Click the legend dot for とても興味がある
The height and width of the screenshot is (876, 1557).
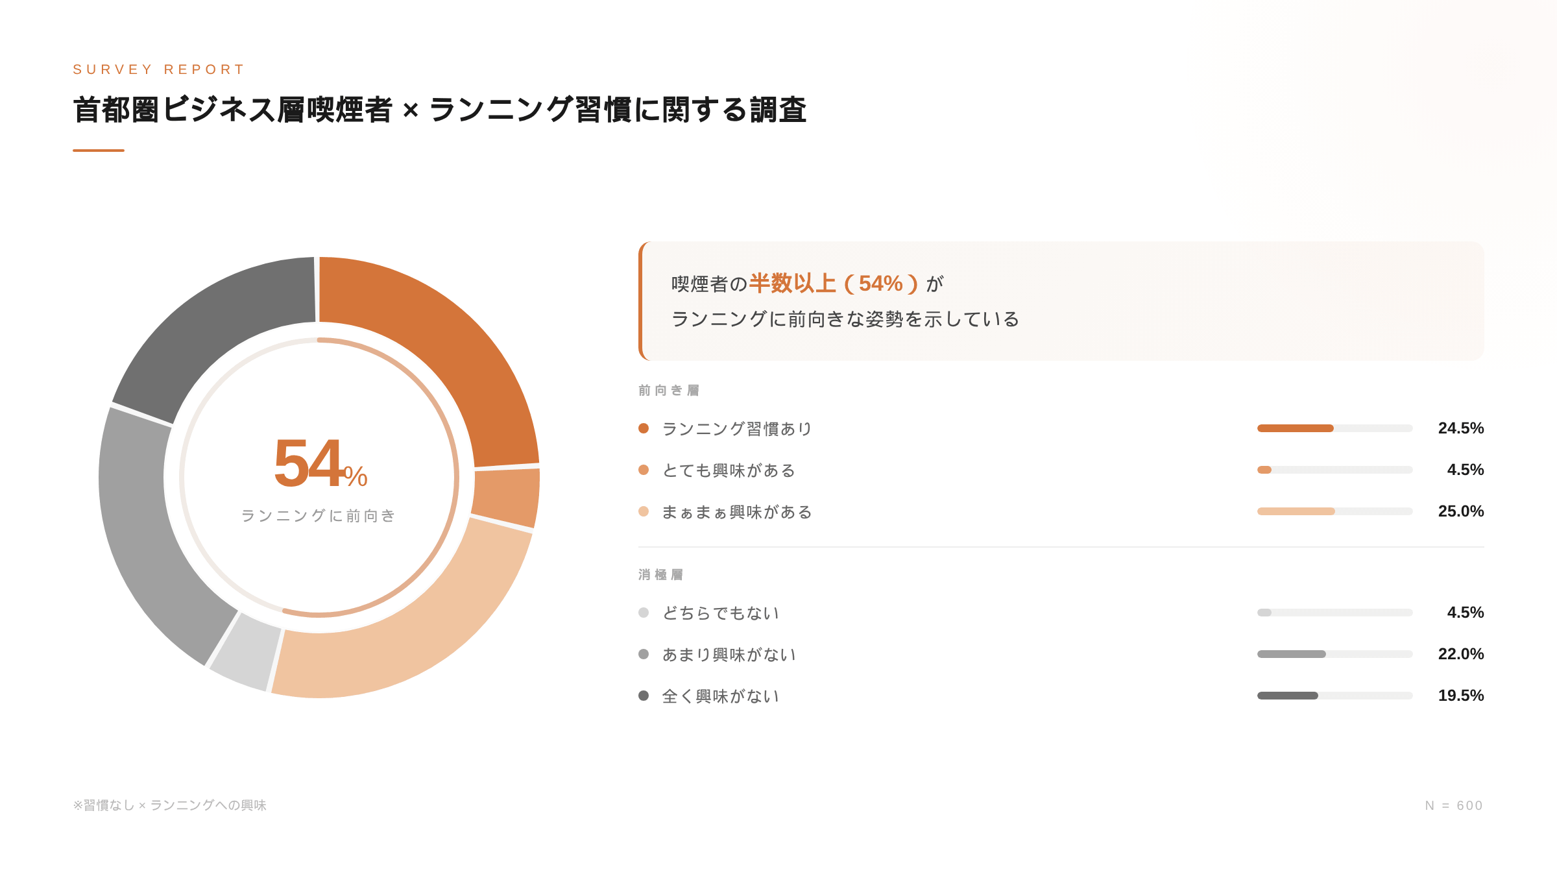pos(644,470)
